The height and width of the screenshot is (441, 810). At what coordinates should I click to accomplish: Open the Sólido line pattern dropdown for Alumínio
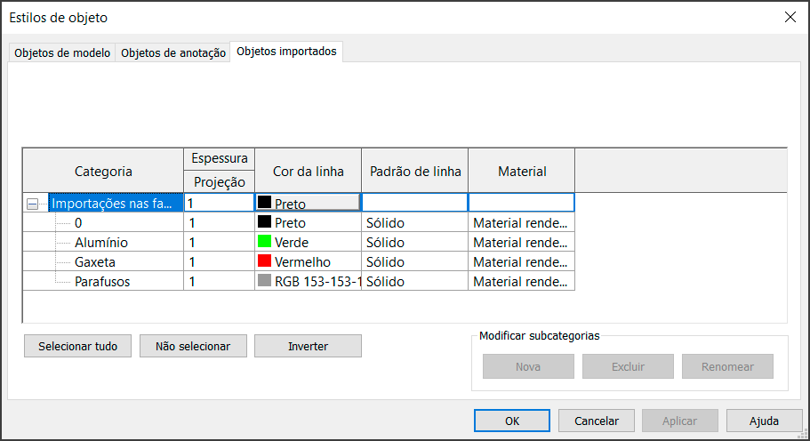(x=413, y=243)
